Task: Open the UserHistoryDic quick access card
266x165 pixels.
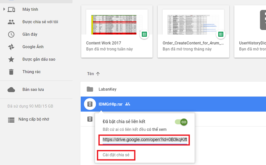Action: click(250, 31)
